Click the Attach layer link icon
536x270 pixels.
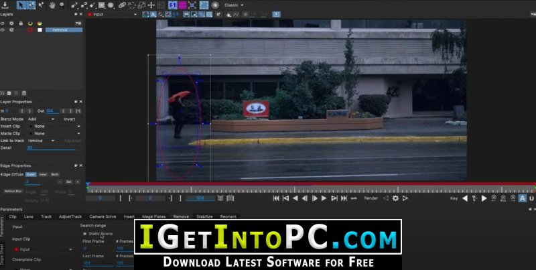[122, 5]
